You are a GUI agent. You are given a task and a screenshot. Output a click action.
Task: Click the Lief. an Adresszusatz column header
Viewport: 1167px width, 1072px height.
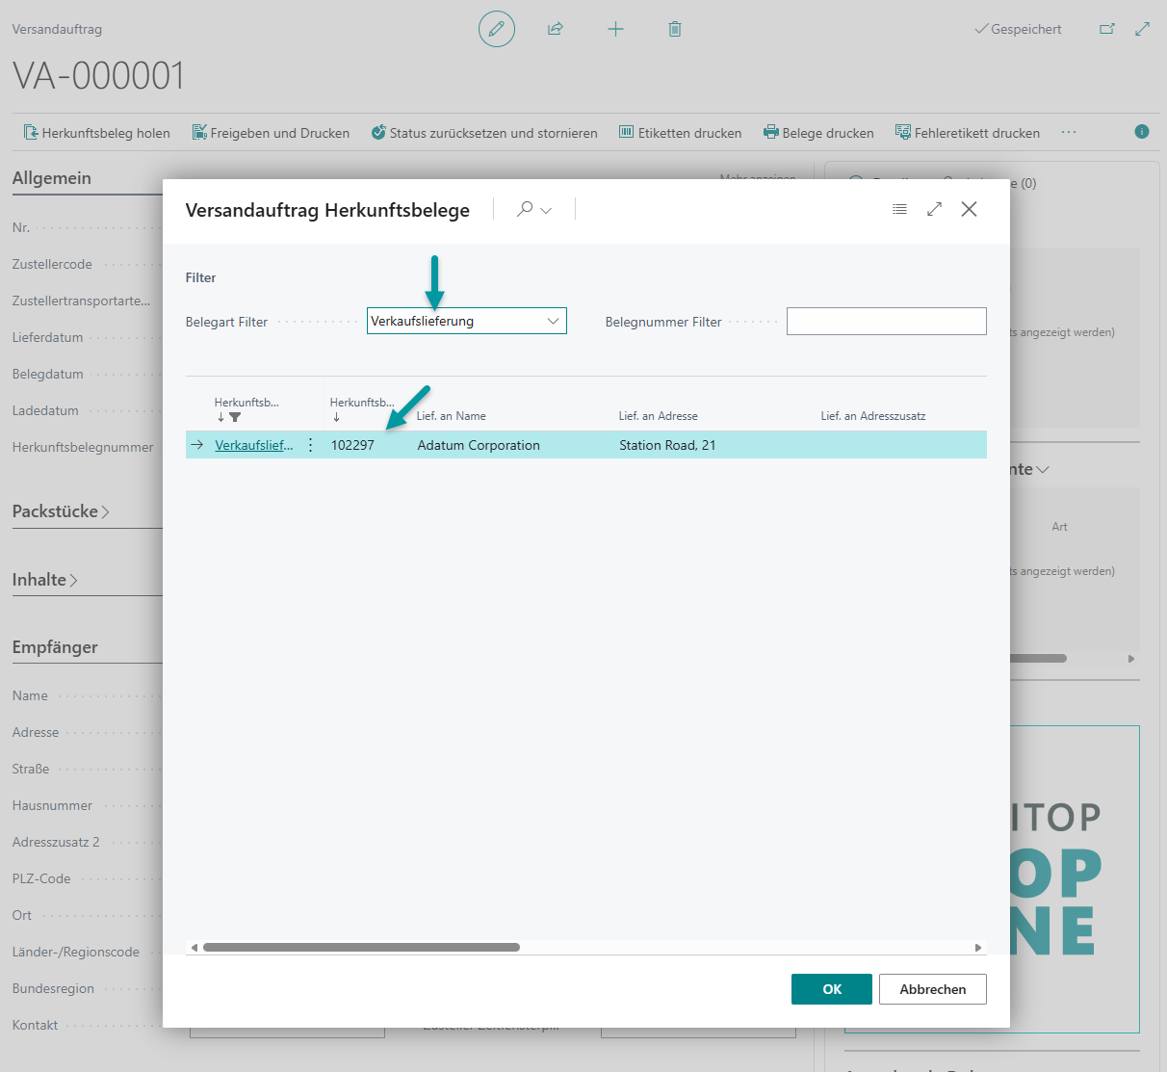tap(873, 416)
